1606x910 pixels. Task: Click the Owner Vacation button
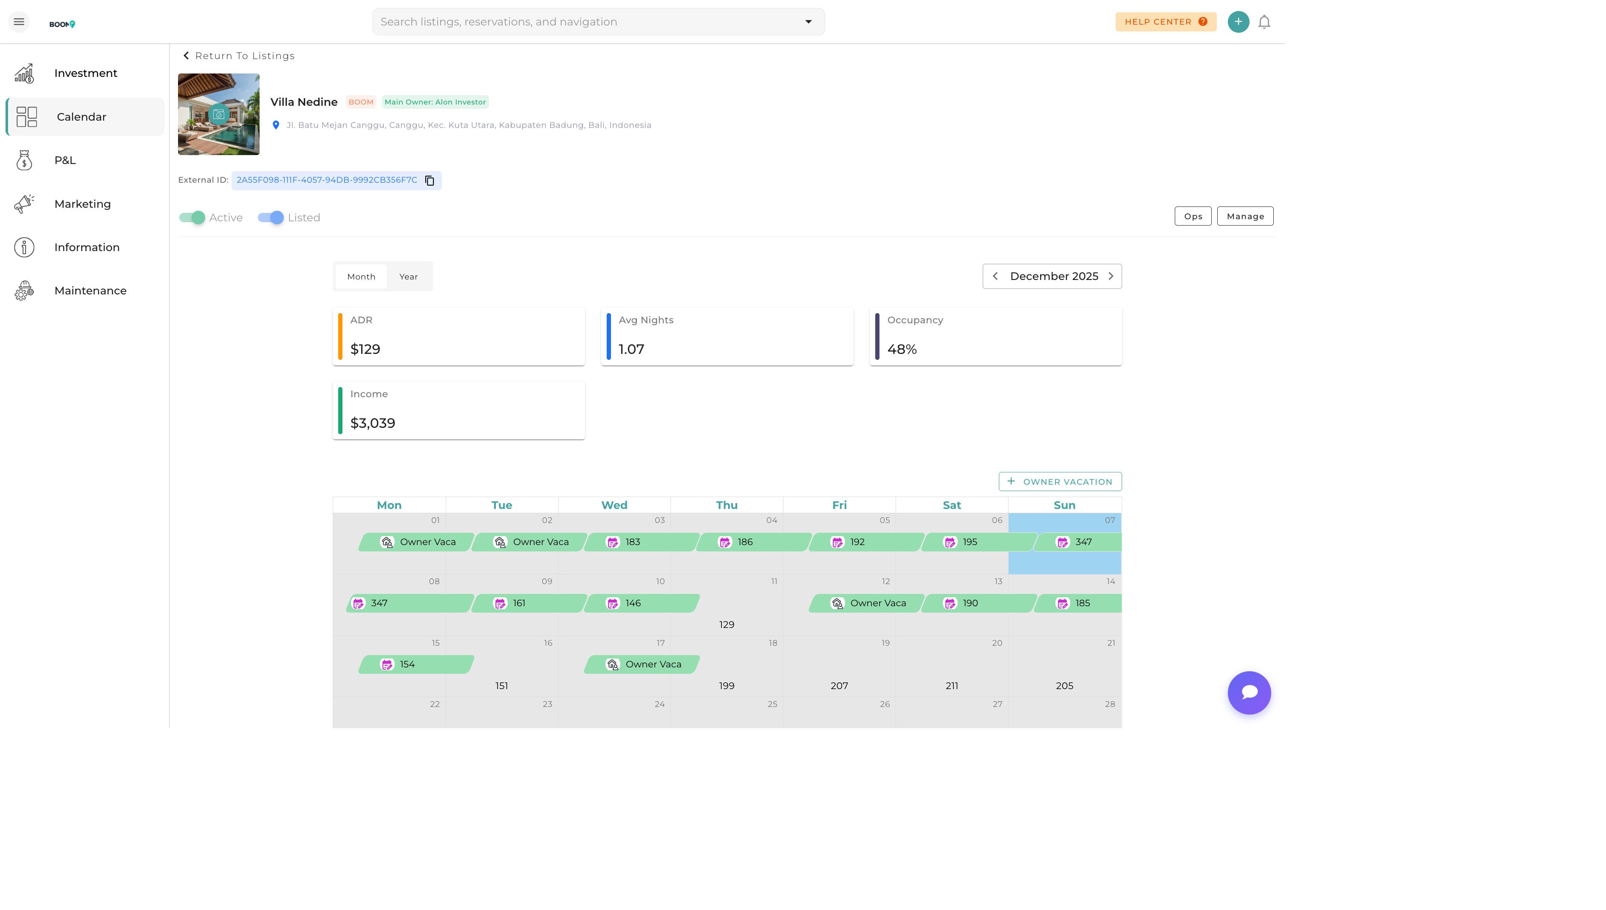tap(1060, 482)
